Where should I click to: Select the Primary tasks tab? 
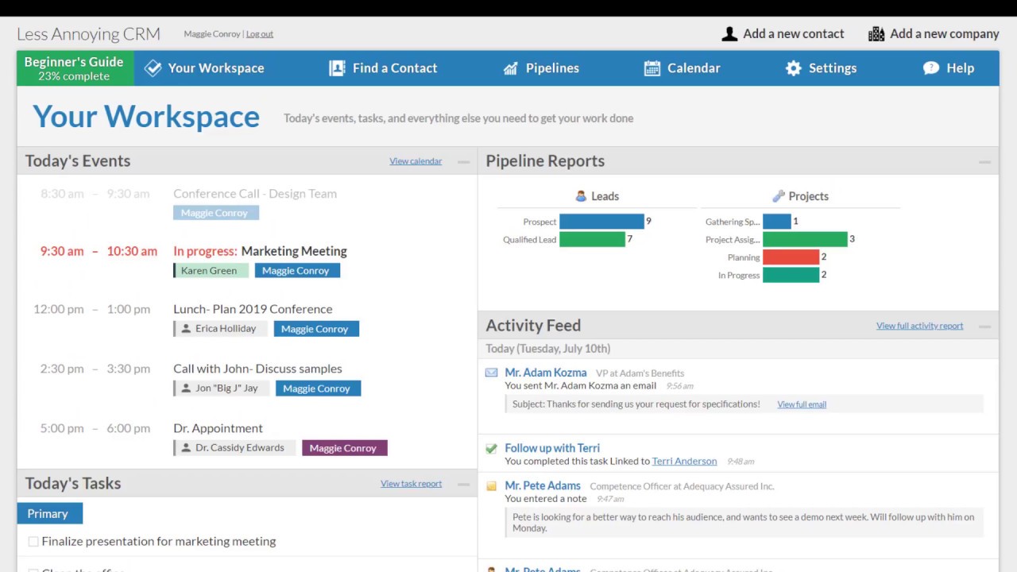[48, 513]
